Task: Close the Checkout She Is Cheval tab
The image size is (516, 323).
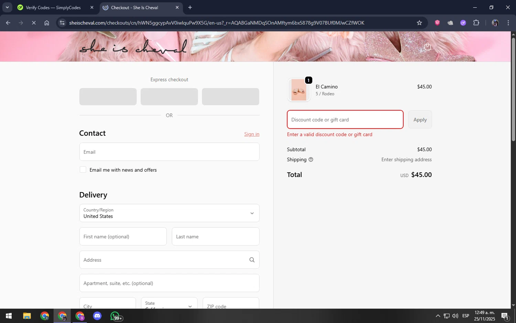Action: (177, 7)
